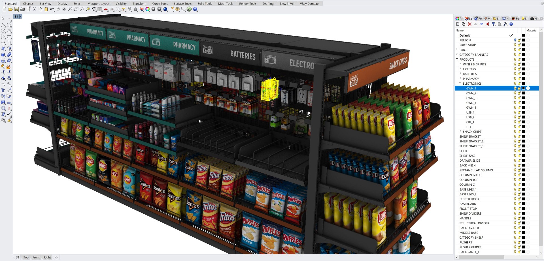
Task: Open the Mesh Tools toolbar tab
Action: (226, 4)
